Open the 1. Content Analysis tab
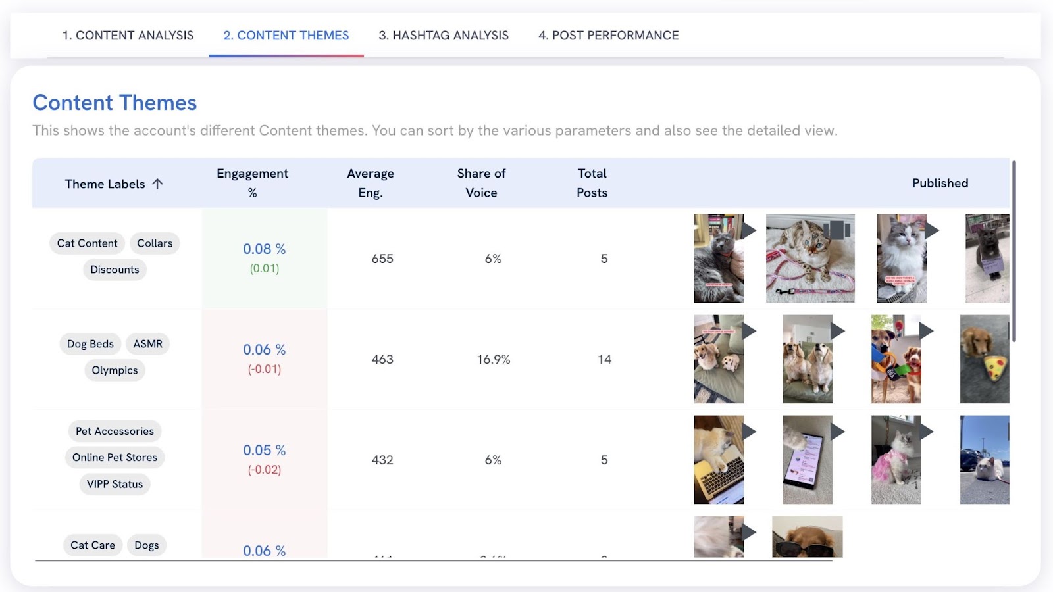Viewport: 1053px width, 592px height. click(128, 36)
